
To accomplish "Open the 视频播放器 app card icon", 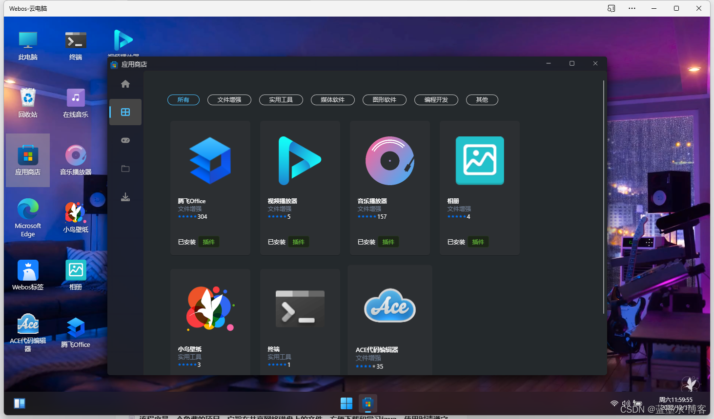I will point(300,161).
